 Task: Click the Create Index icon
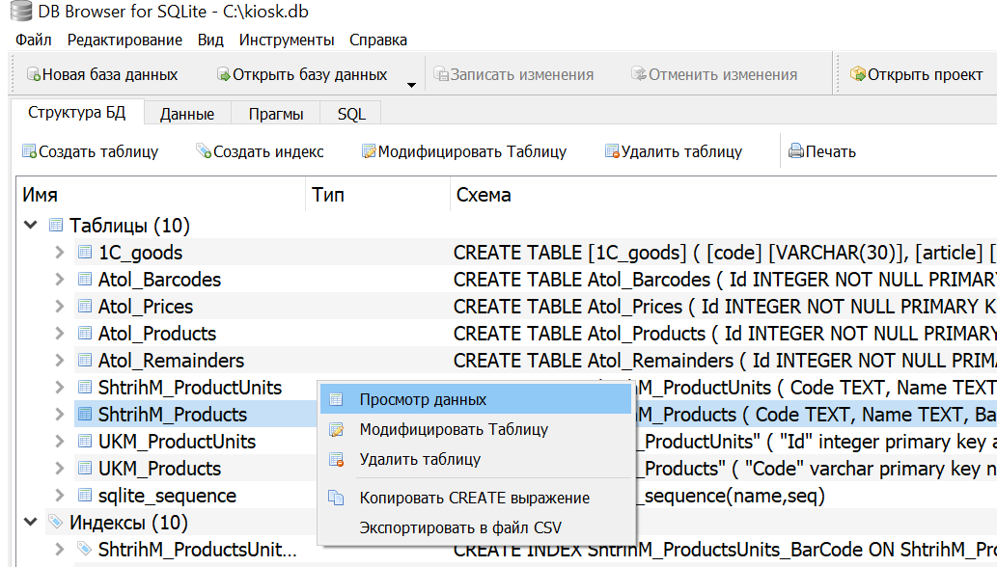click(x=204, y=151)
